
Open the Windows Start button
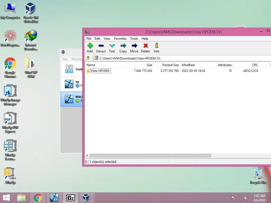6,198
